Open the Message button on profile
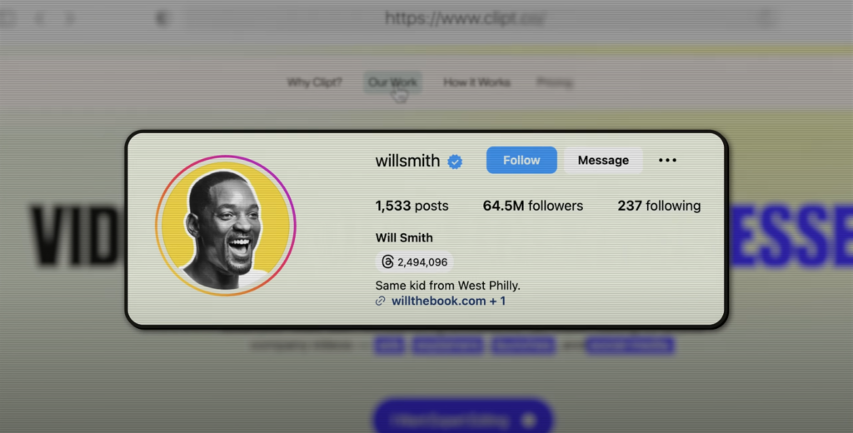The width and height of the screenshot is (853, 433). [x=603, y=160]
